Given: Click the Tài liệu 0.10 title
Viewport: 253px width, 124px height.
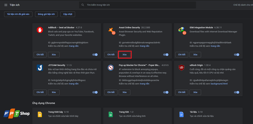Looking at the screenshot, I should (196, 112).
